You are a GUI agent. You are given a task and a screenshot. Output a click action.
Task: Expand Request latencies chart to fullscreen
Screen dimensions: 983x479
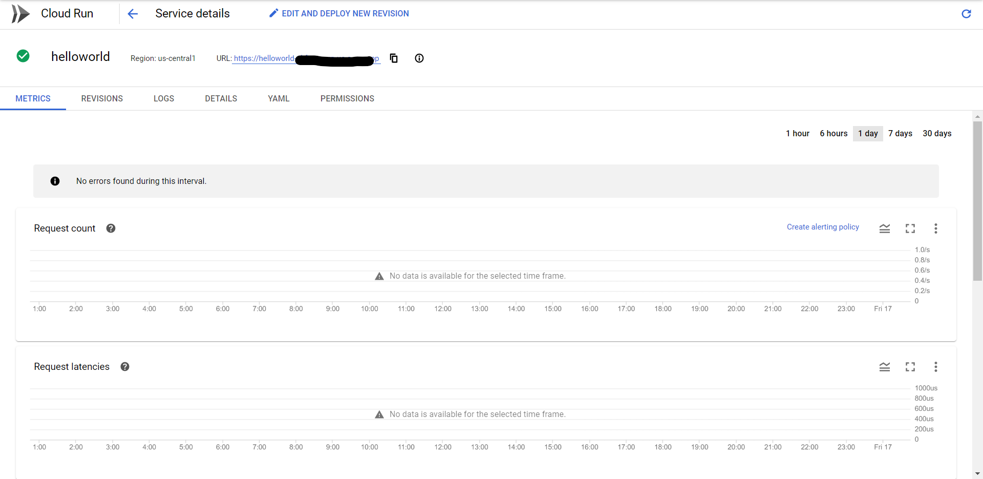point(910,367)
